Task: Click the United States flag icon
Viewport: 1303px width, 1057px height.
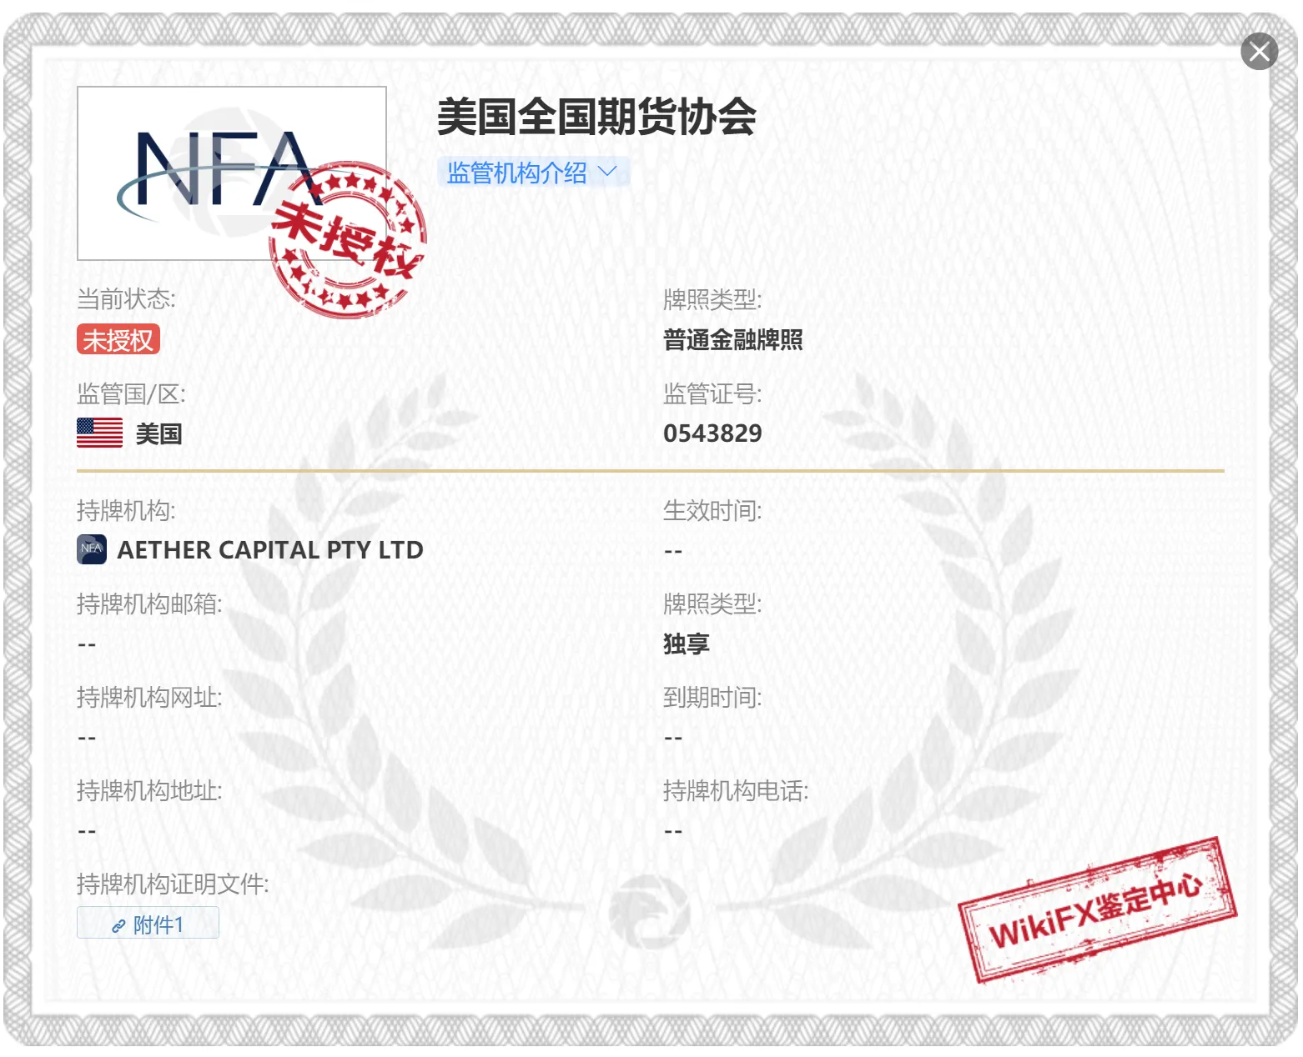Action: pyautogui.click(x=99, y=433)
